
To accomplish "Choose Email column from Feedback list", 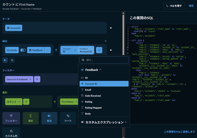I will pos(104,90).
